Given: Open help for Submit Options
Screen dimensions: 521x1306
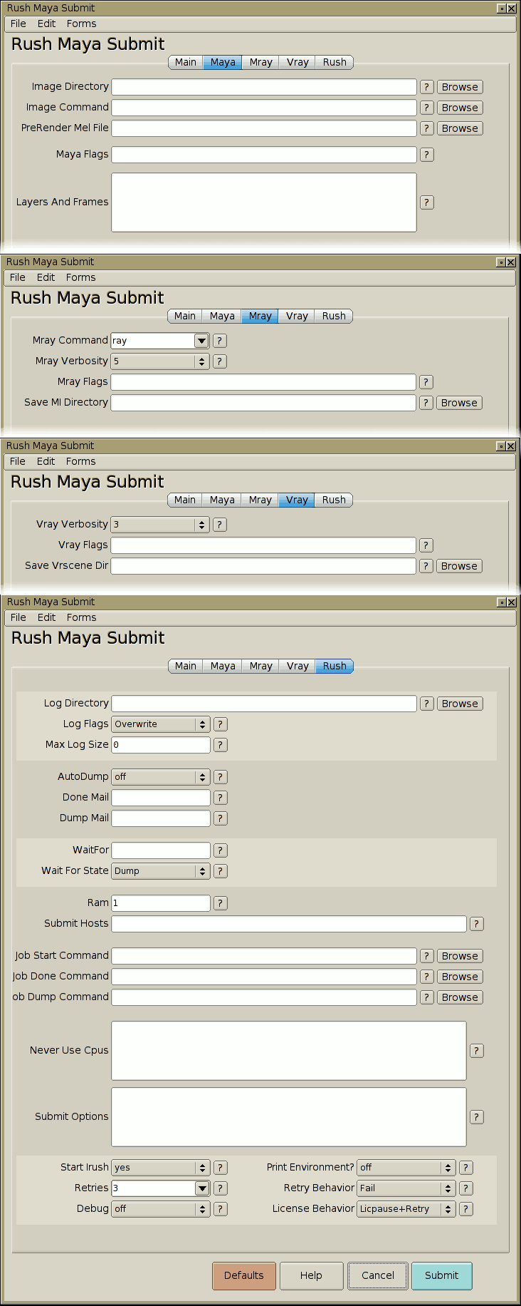Looking at the screenshot, I should tap(477, 1117).
